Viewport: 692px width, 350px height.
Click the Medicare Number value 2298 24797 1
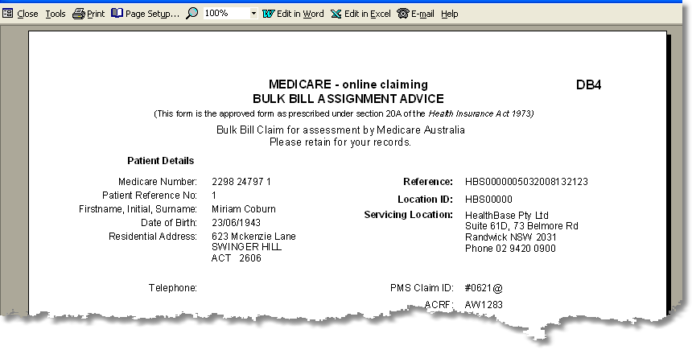[241, 182]
